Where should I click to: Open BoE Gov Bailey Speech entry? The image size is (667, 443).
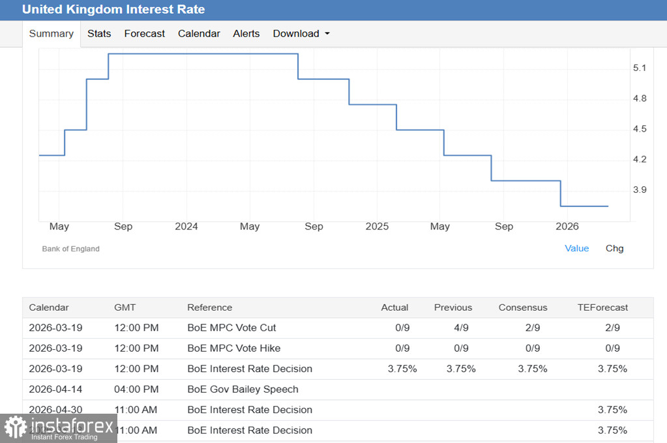(243, 390)
